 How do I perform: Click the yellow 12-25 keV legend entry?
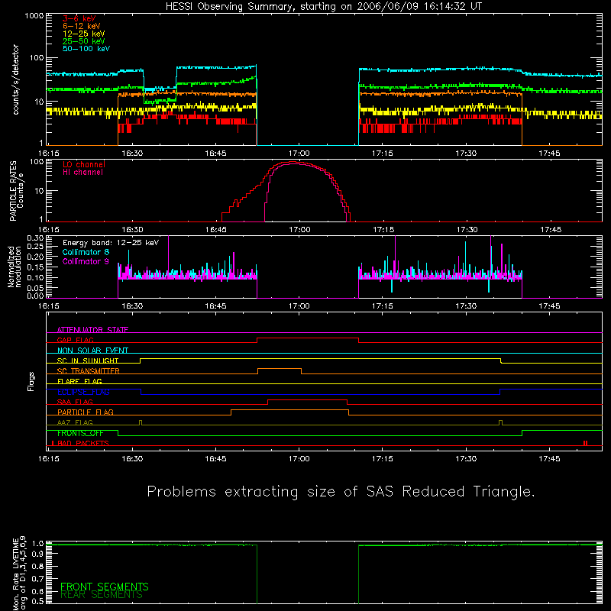84,34
